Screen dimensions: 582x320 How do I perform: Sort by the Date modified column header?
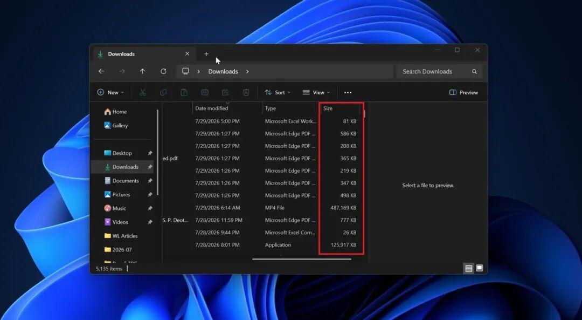(x=227, y=108)
